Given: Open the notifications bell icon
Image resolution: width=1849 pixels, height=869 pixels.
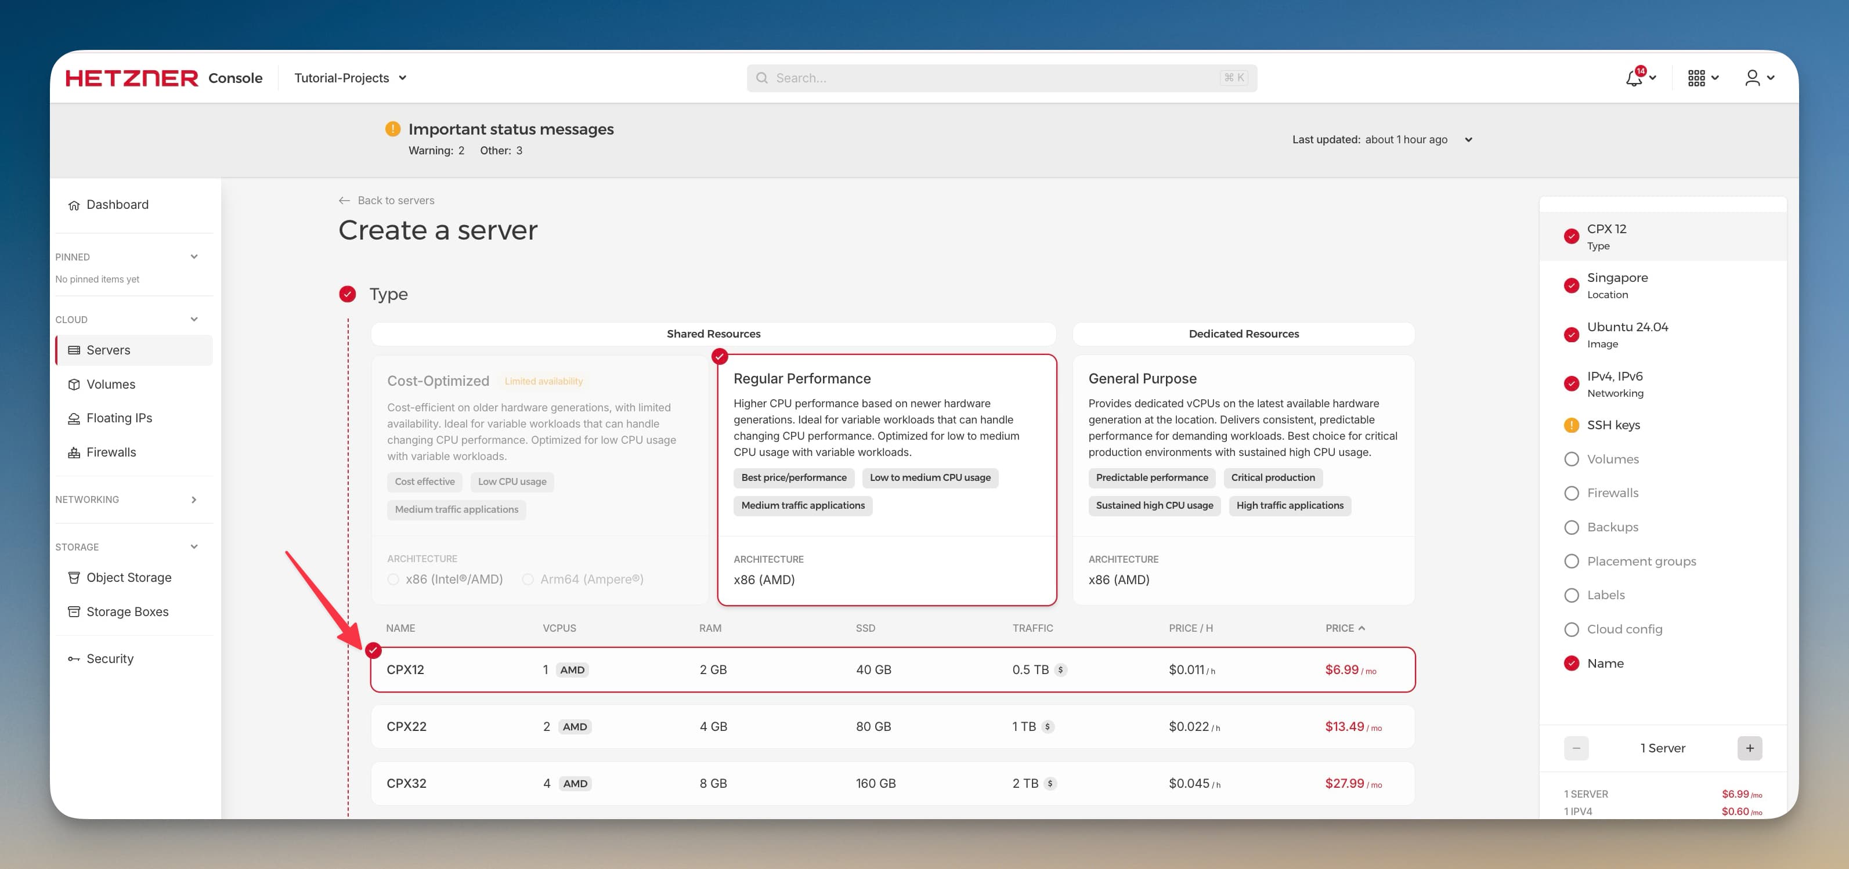Looking at the screenshot, I should [x=1634, y=78].
